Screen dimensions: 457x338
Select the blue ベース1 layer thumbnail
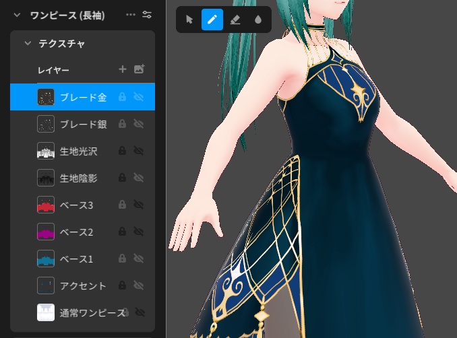coord(46,259)
